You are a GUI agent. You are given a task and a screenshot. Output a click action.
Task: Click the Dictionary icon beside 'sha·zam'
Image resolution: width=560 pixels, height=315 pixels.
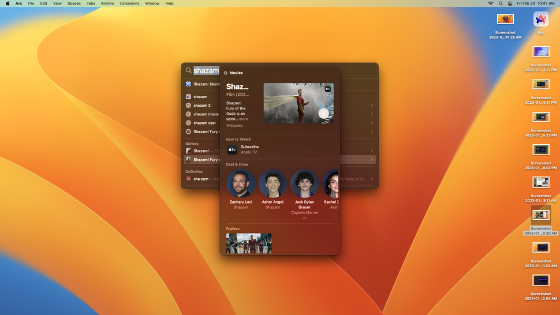tap(188, 179)
